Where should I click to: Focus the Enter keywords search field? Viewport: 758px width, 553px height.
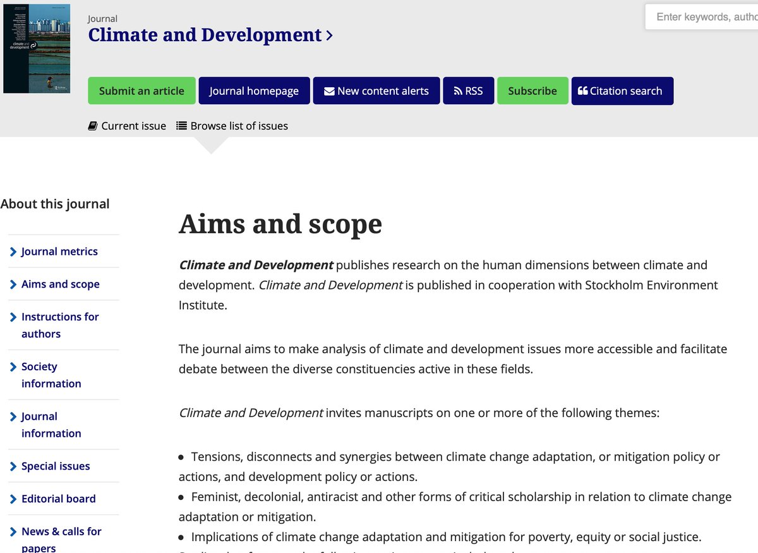tap(701, 17)
